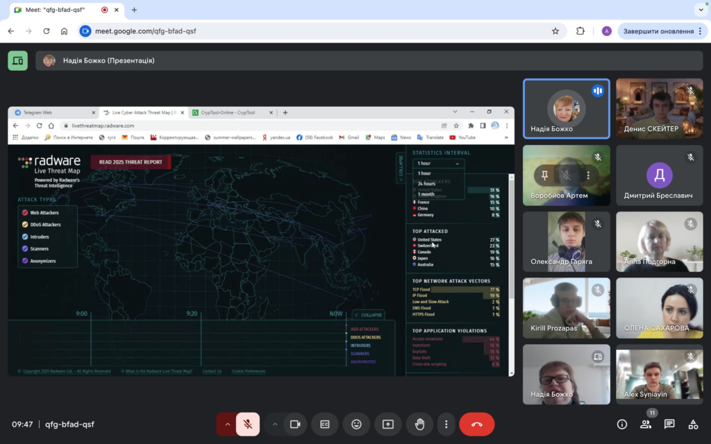Open the YouTube bookmark in the shared browser
Viewport: 711px width, 444px height.
pyautogui.click(x=462, y=137)
